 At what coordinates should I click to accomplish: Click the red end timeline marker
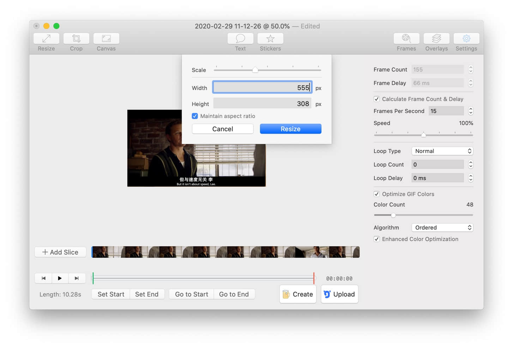(x=314, y=278)
